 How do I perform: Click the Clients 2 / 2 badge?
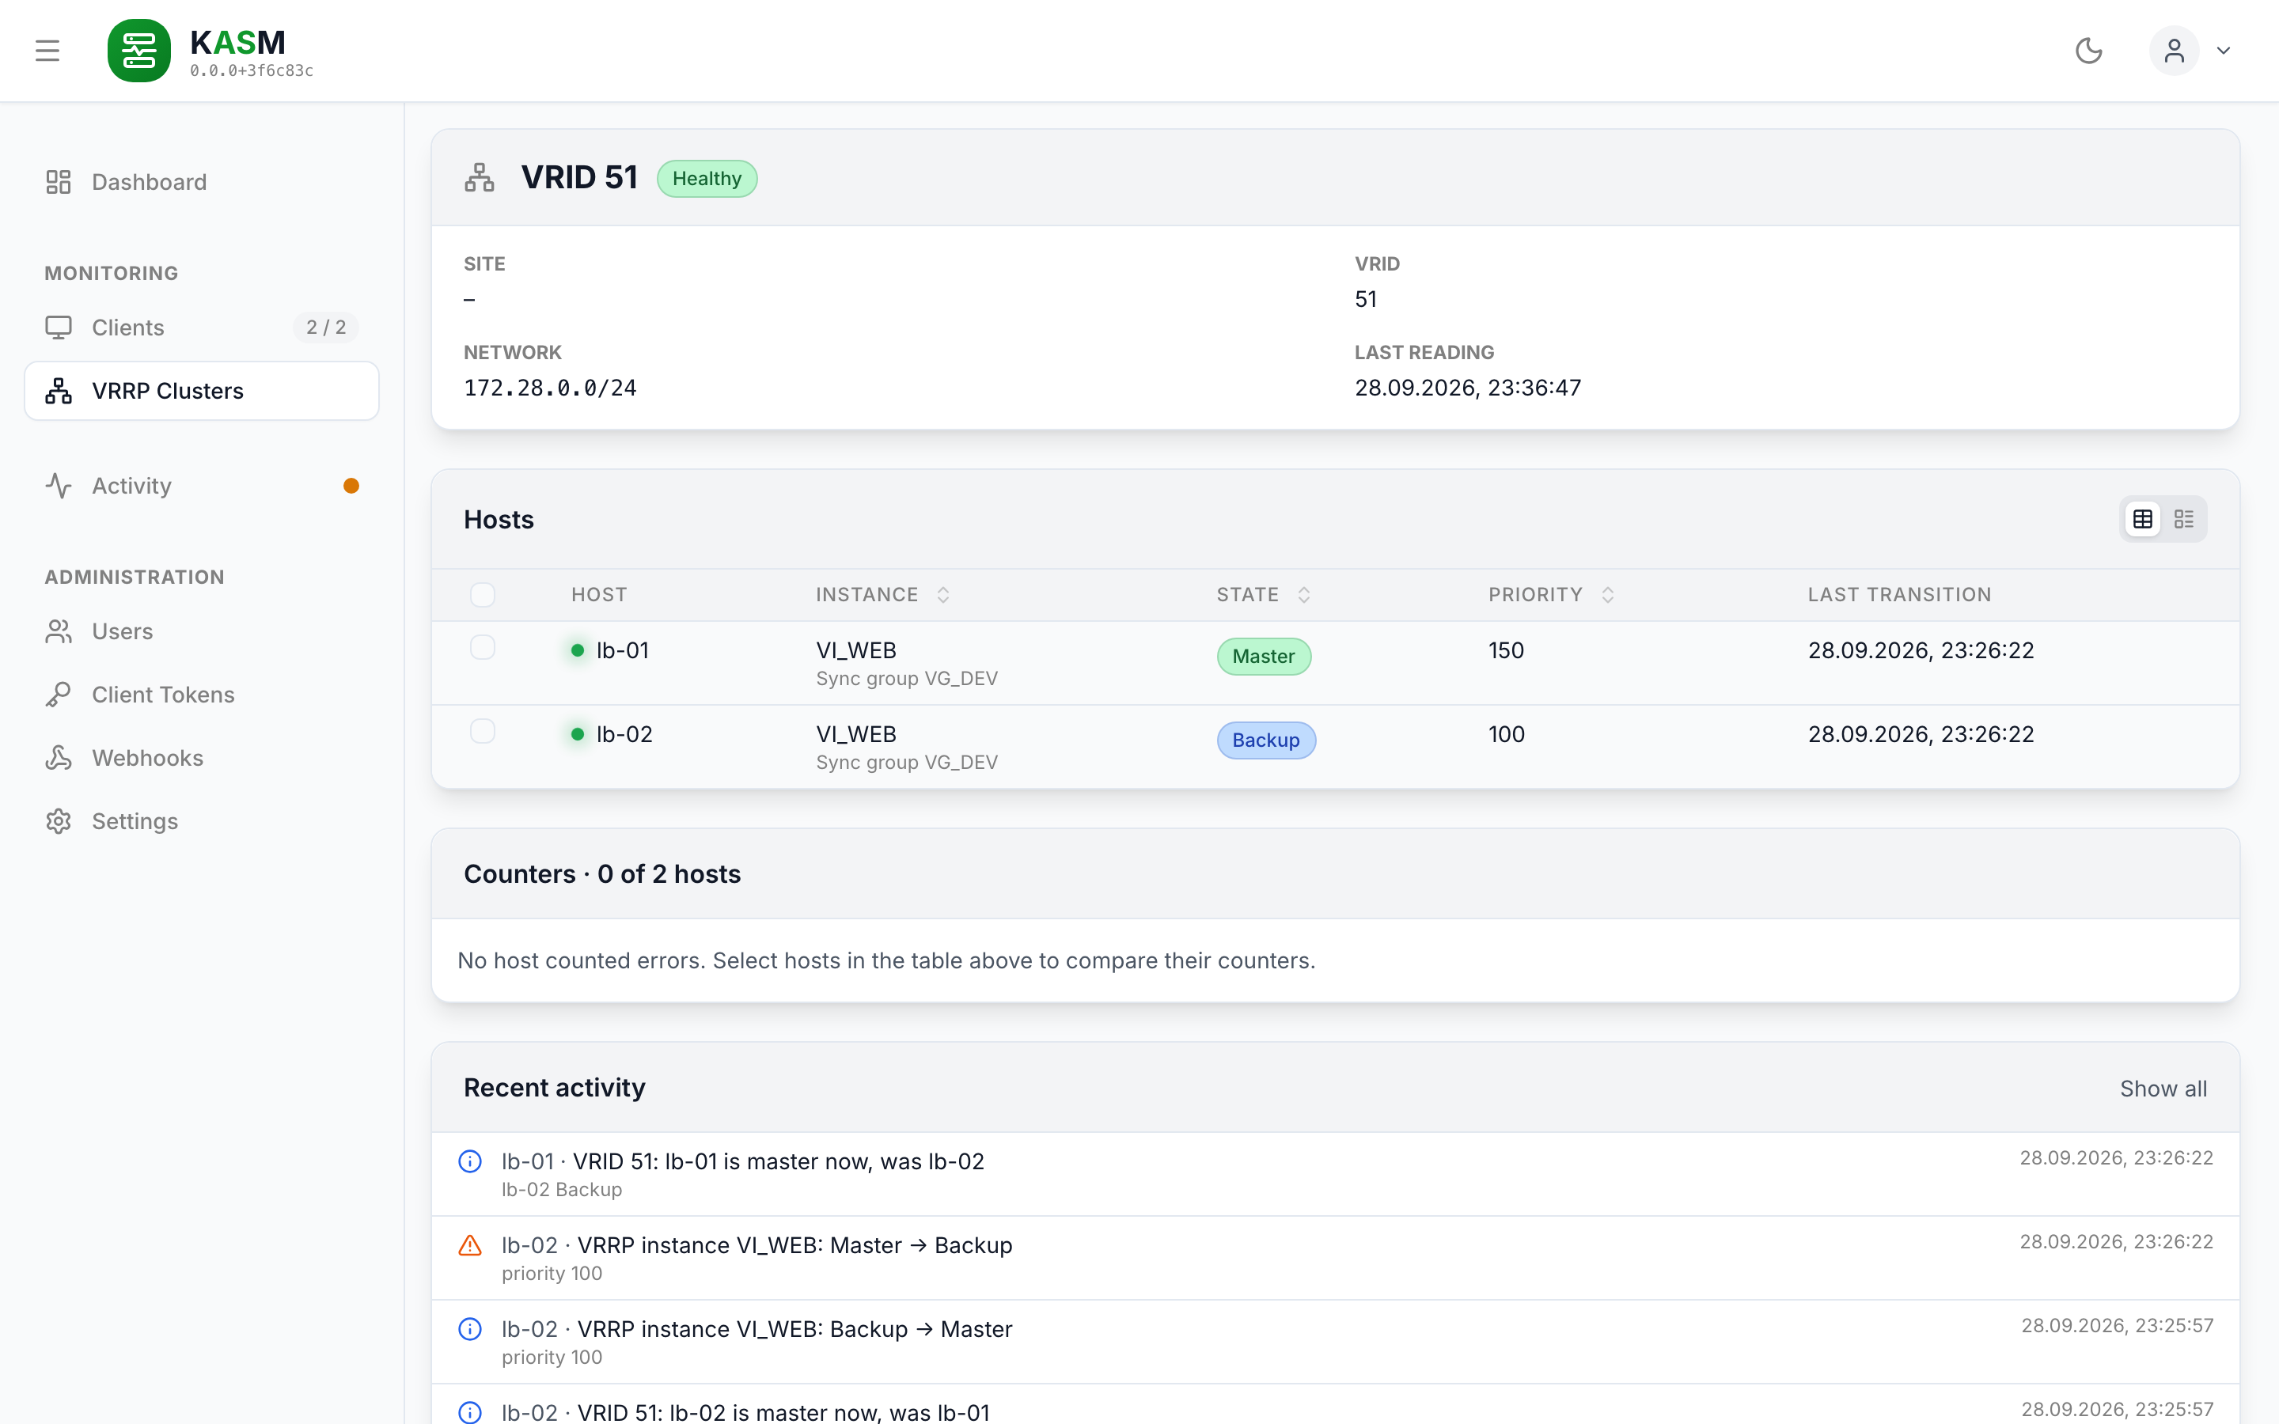(326, 328)
